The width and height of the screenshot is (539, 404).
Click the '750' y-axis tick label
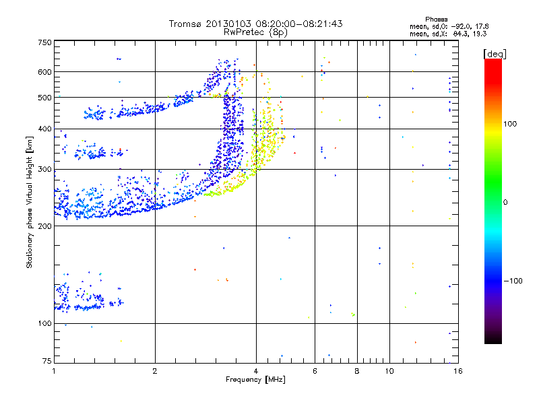coord(44,42)
